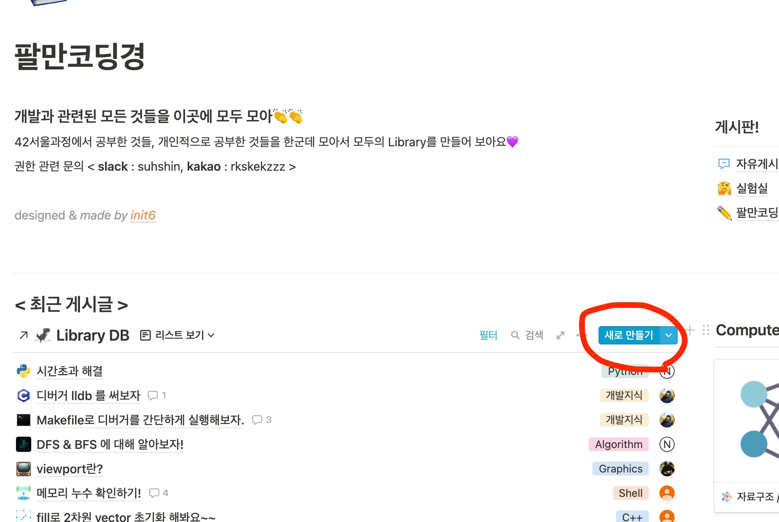Open the 필터 filter option
The height and width of the screenshot is (522, 779).
pyautogui.click(x=488, y=335)
